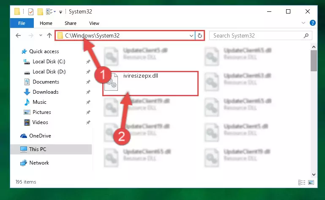The image size is (325, 200).
Task: Select OneDrive in navigation pane
Action: [x=40, y=136]
